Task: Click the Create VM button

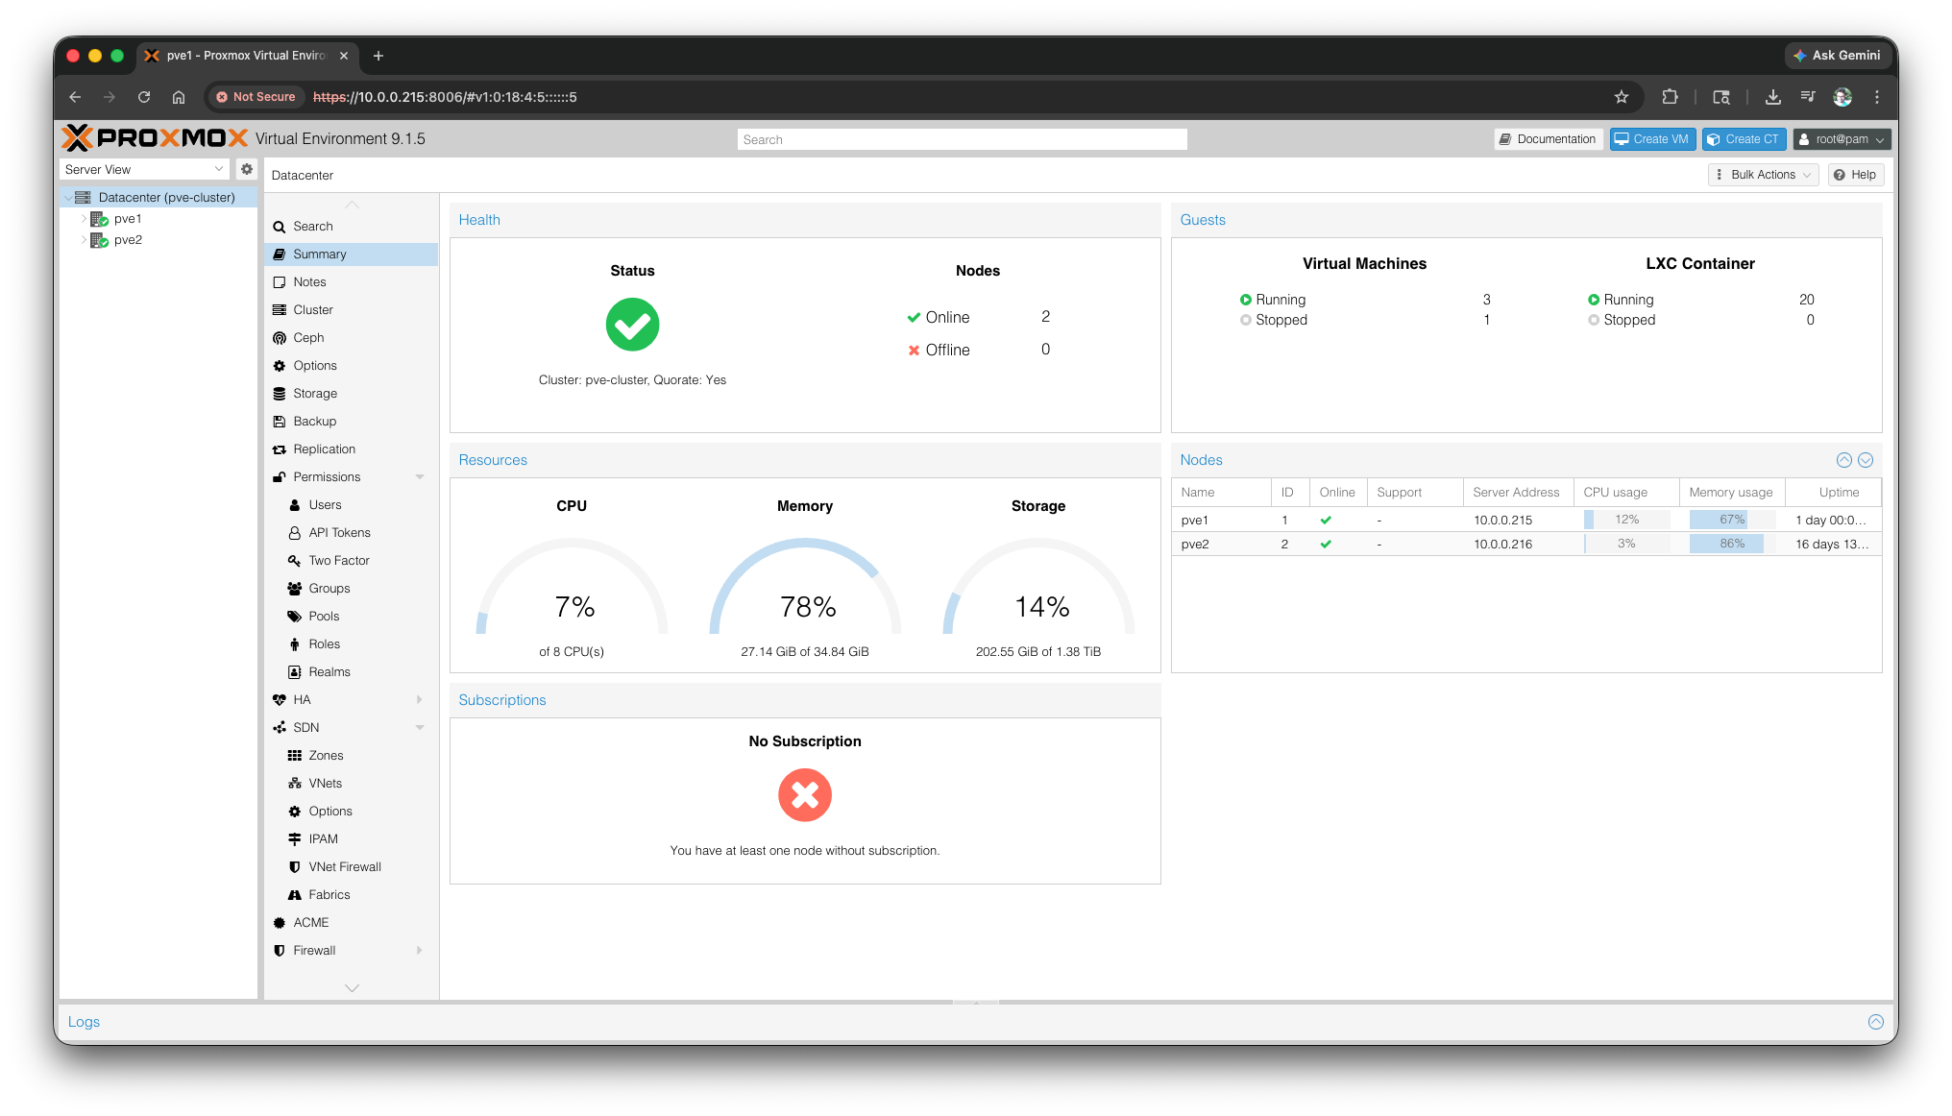Action: click(1652, 139)
